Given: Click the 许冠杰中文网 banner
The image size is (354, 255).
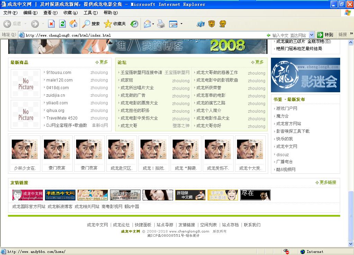Looking at the screenshot, I should (x=190, y=195).
